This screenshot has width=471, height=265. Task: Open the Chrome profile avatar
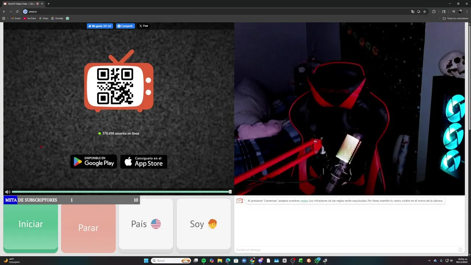(460, 11)
